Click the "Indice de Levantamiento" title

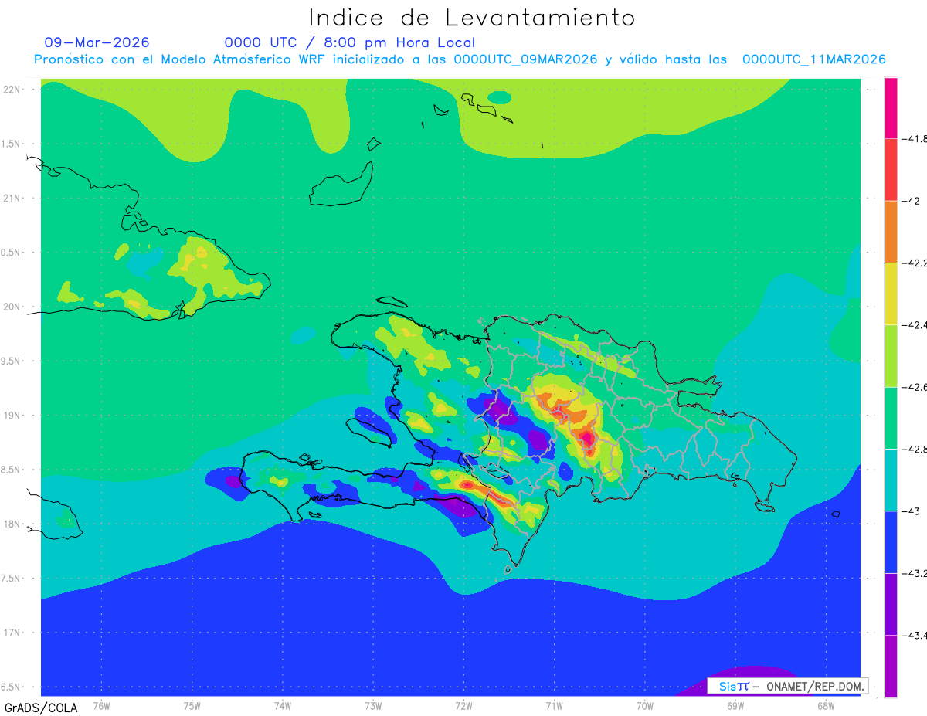click(x=472, y=17)
